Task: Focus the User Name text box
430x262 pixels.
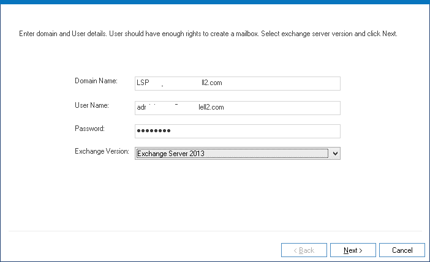Action: click(238, 108)
